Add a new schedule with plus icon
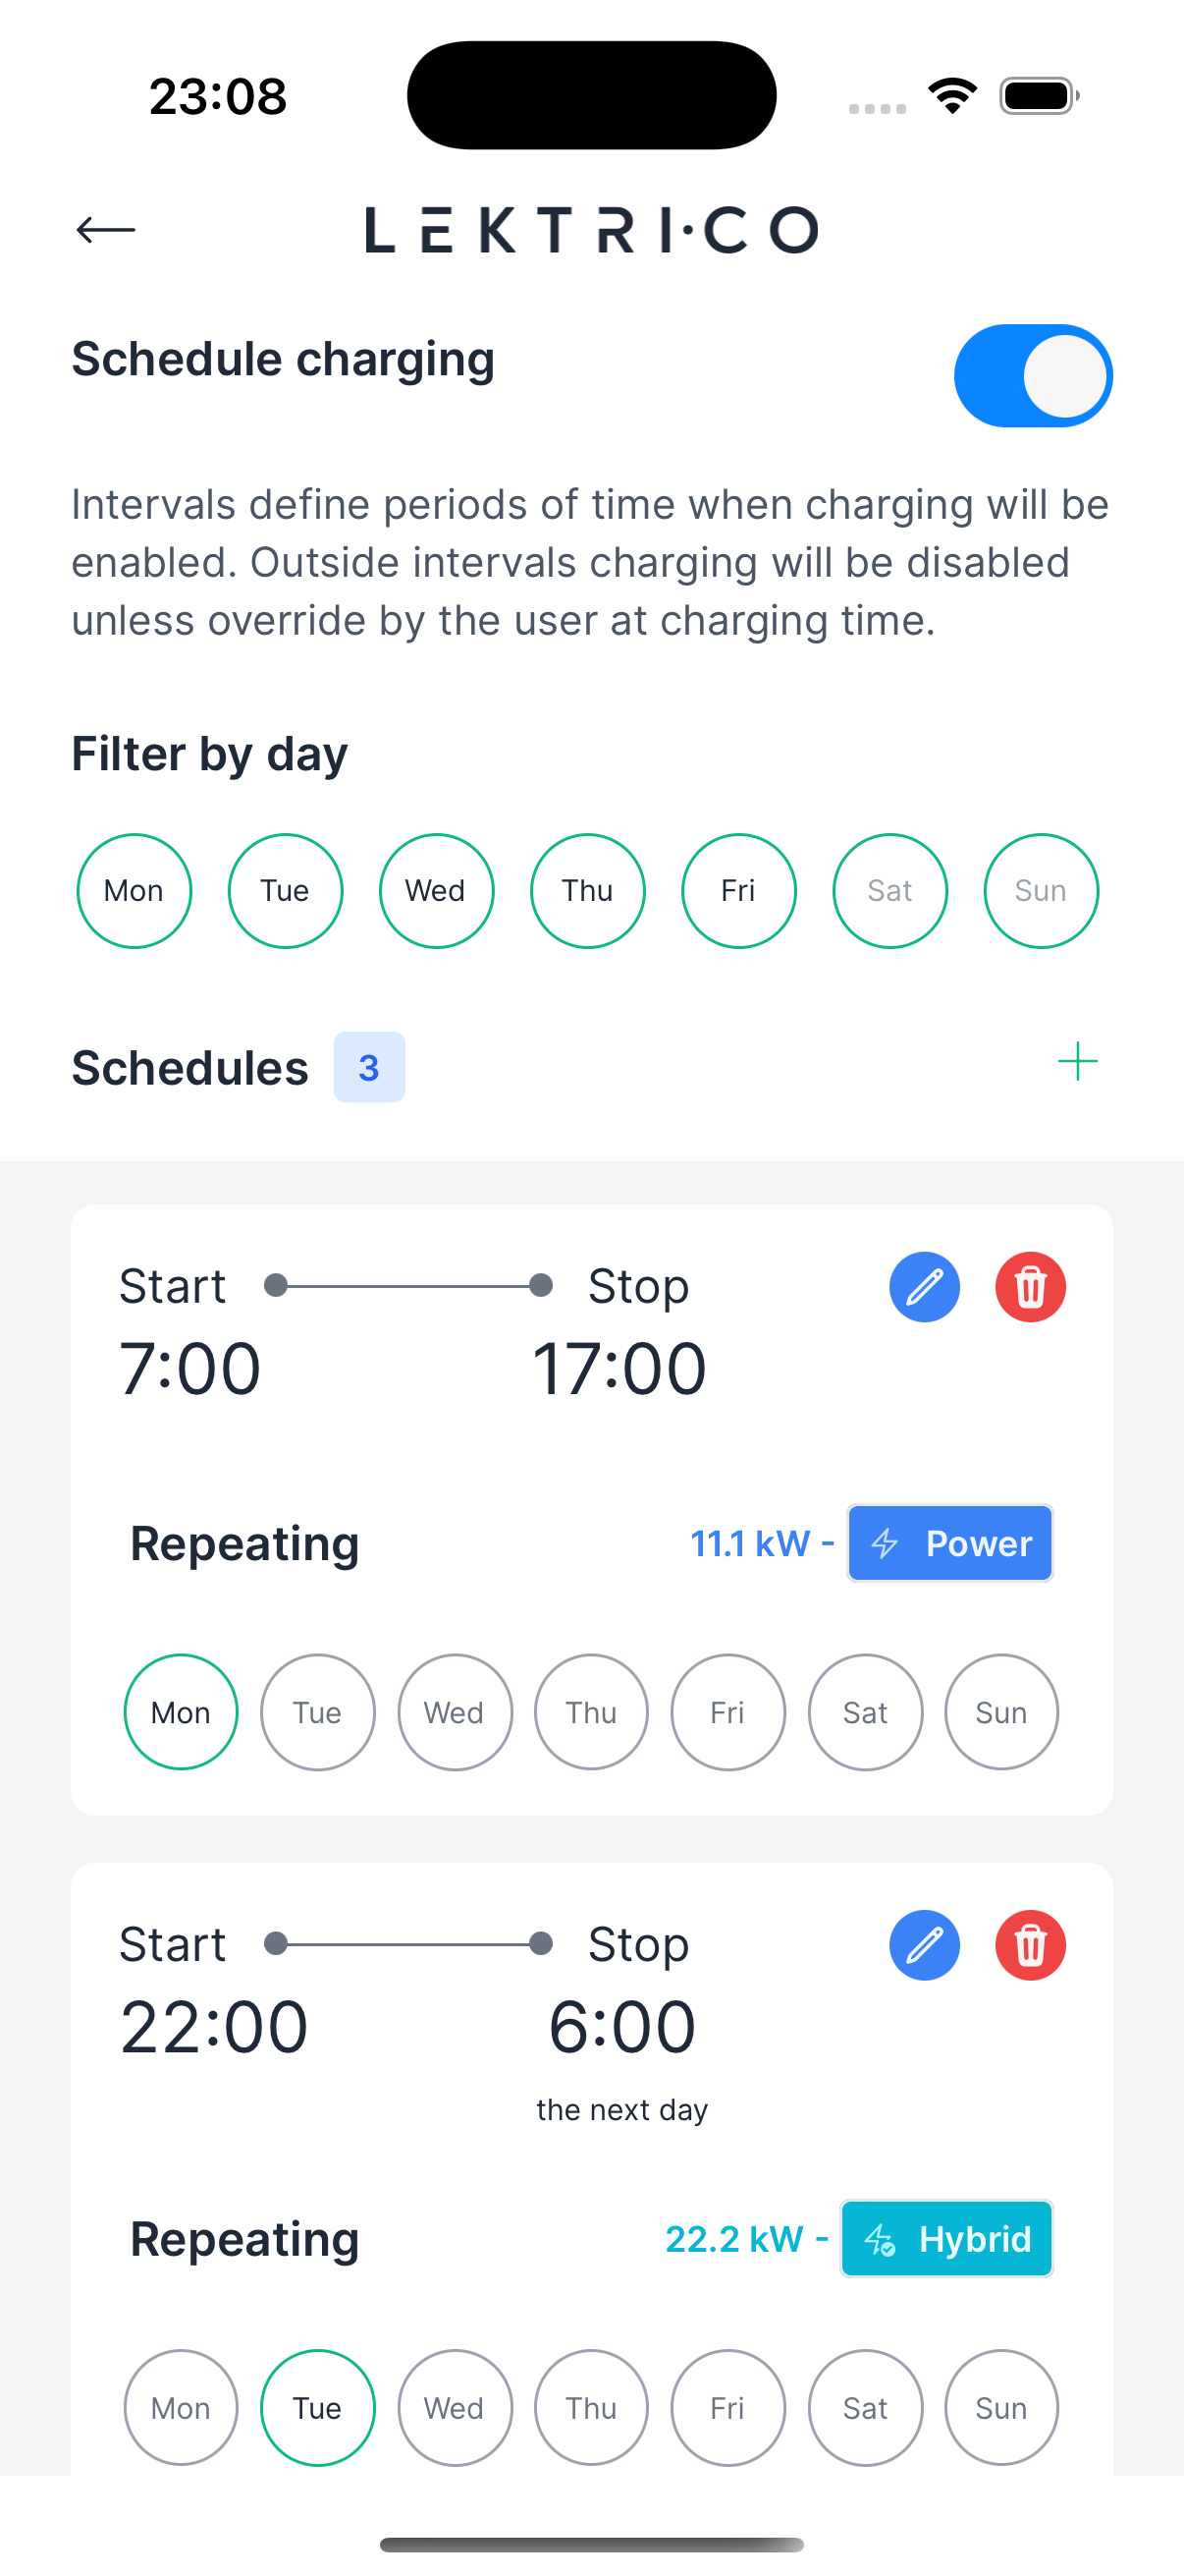 [x=1077, y=1061]
